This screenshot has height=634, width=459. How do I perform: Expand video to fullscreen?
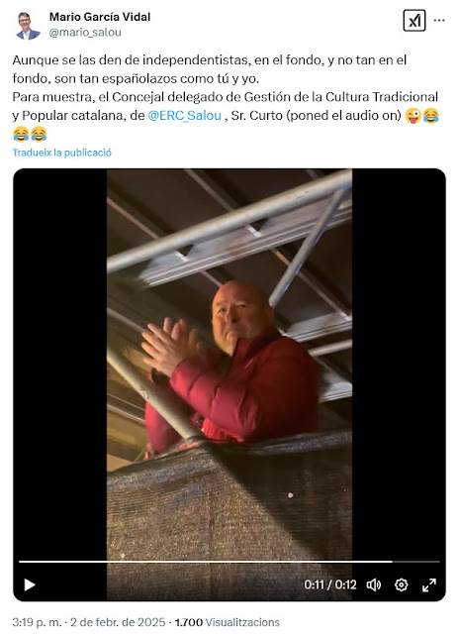[429, 584]
